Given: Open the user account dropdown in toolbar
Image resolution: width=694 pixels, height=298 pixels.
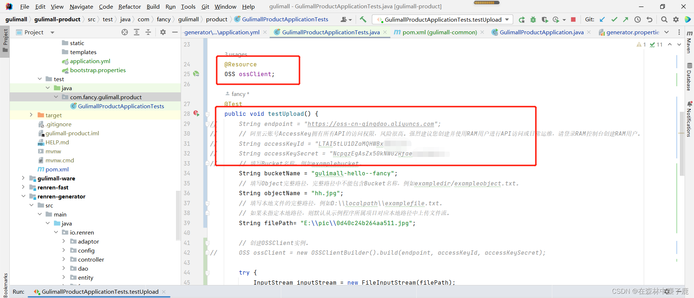Looking at the screenshot, I should [346, 19].
